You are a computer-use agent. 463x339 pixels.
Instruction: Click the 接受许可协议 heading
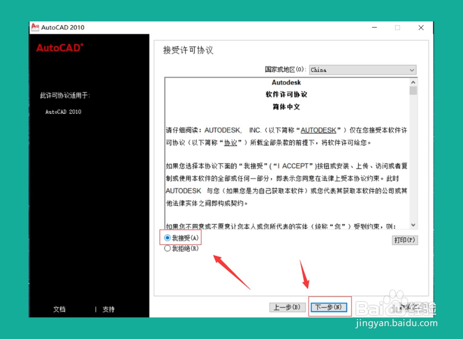[x=188, y=50]
